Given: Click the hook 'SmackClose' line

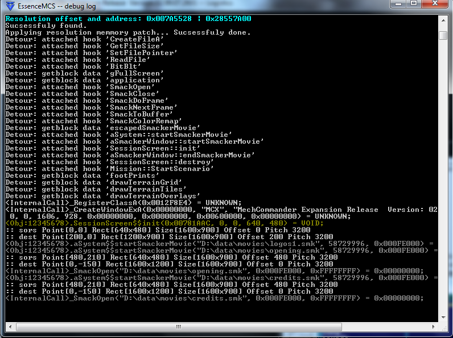Looking at the screenshot, I should coord(83,94).
